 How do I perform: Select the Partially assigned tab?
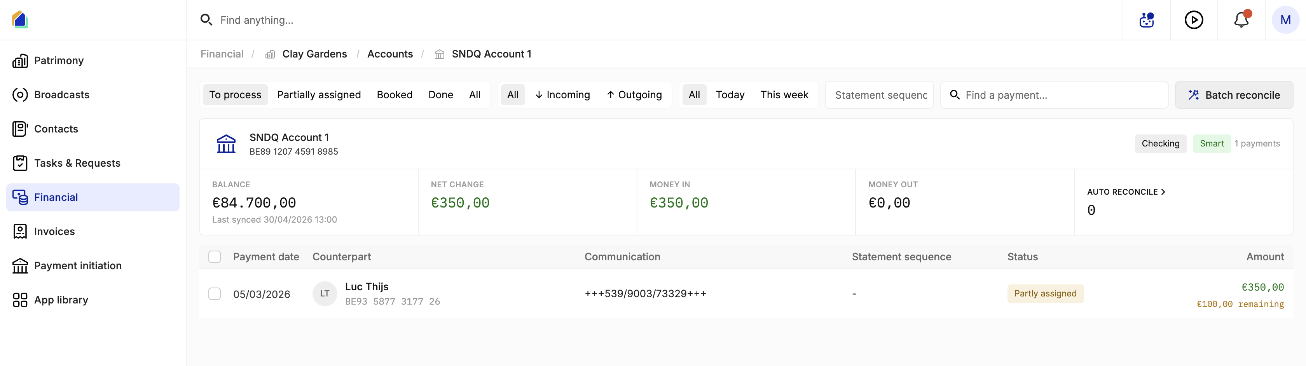pos(319,95)
